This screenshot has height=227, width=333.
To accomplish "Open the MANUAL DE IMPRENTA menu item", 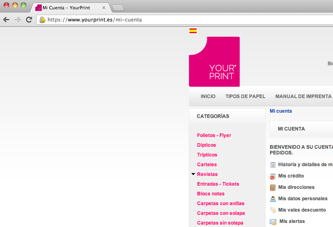I will pyautogui.click(x=303, y=96).
